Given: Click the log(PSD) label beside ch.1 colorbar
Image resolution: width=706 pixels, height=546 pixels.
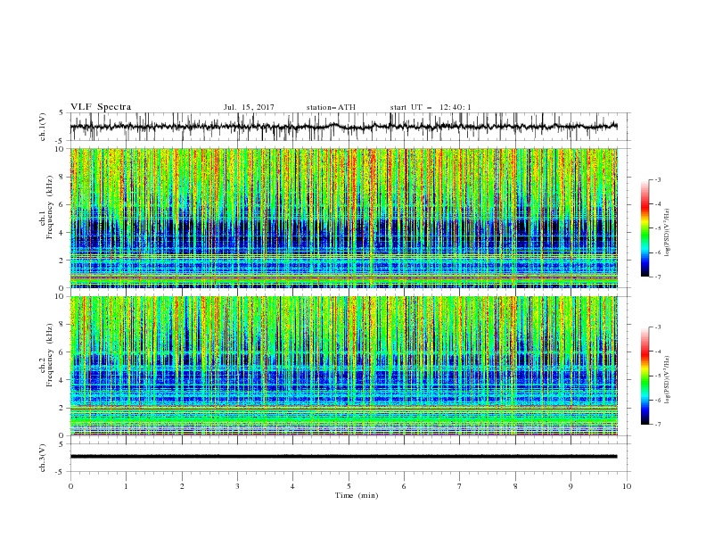Looking at the screenshot, I should pos(668,233).
